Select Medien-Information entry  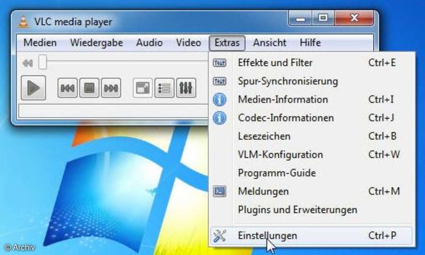[312, 100]
